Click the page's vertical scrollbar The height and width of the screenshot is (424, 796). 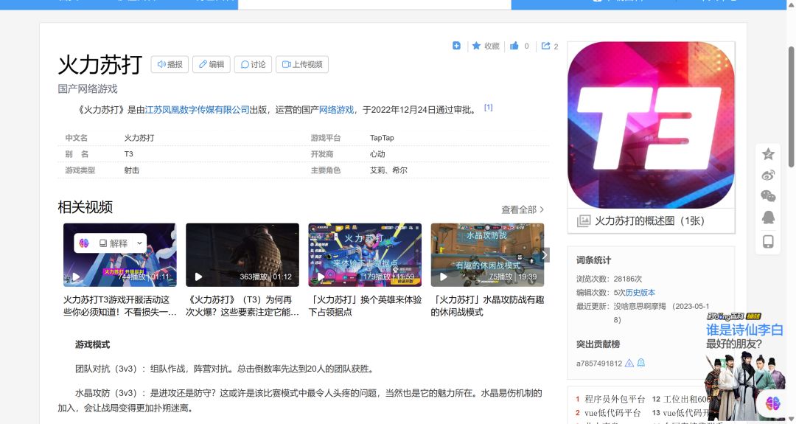pos(791,107)
